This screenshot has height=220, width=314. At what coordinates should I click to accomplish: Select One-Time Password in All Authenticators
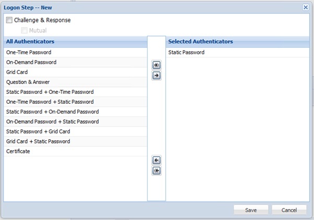click(29, 53)
